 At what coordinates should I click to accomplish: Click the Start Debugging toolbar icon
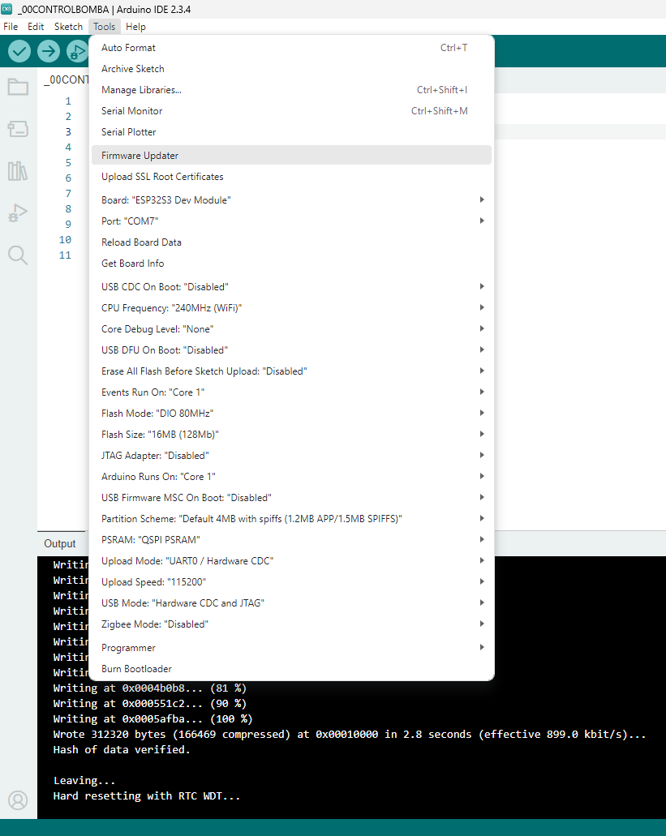tap(77, 51)
